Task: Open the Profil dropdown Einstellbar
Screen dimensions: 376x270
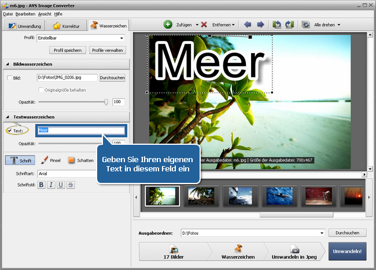Action: 81,38
